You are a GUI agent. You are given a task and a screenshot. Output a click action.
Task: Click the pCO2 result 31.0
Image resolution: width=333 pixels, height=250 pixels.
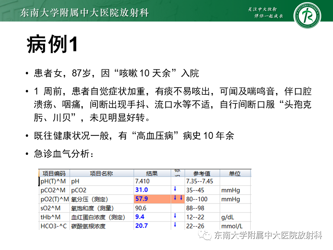click(142, 190)
